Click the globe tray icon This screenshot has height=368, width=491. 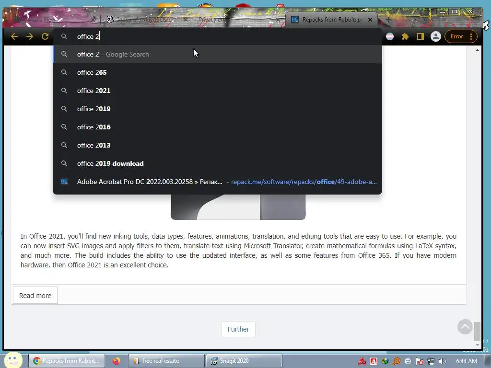pos(385,361)
